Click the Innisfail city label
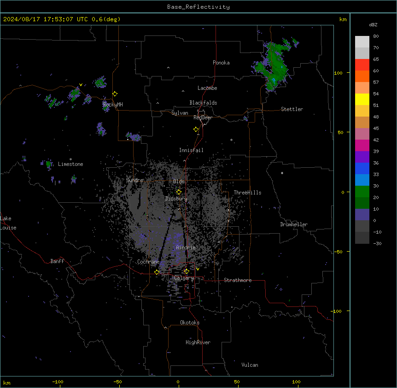 [191, 150]
